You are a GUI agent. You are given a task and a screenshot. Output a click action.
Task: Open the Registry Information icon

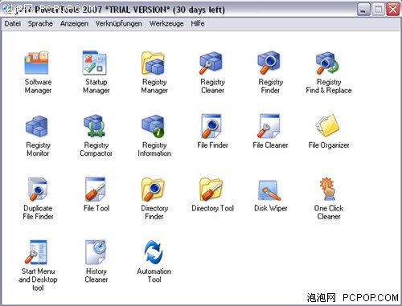coord(153,126)
